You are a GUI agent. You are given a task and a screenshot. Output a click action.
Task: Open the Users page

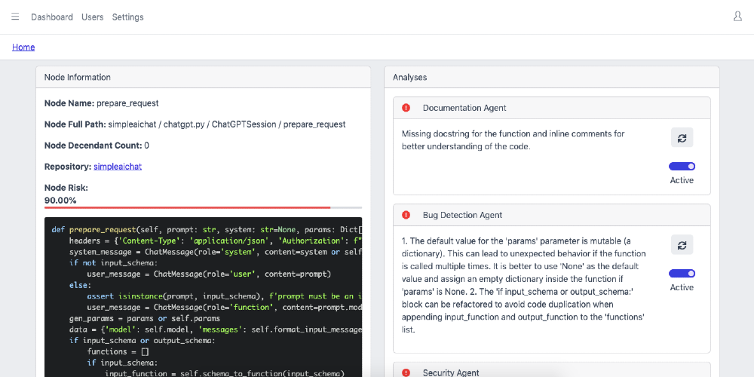coord(92,17)
